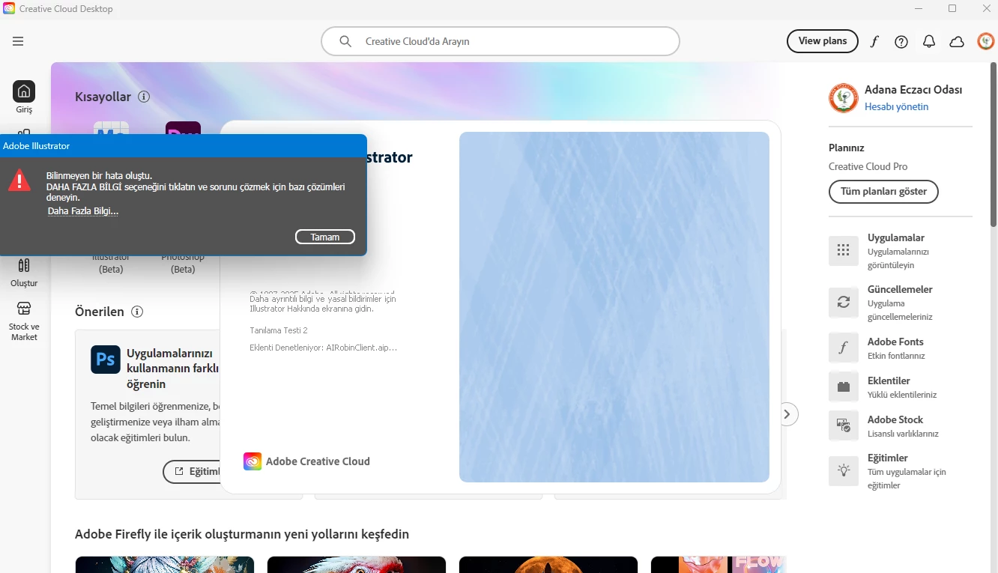Open the hamburger navigation menu

[18, 41]
